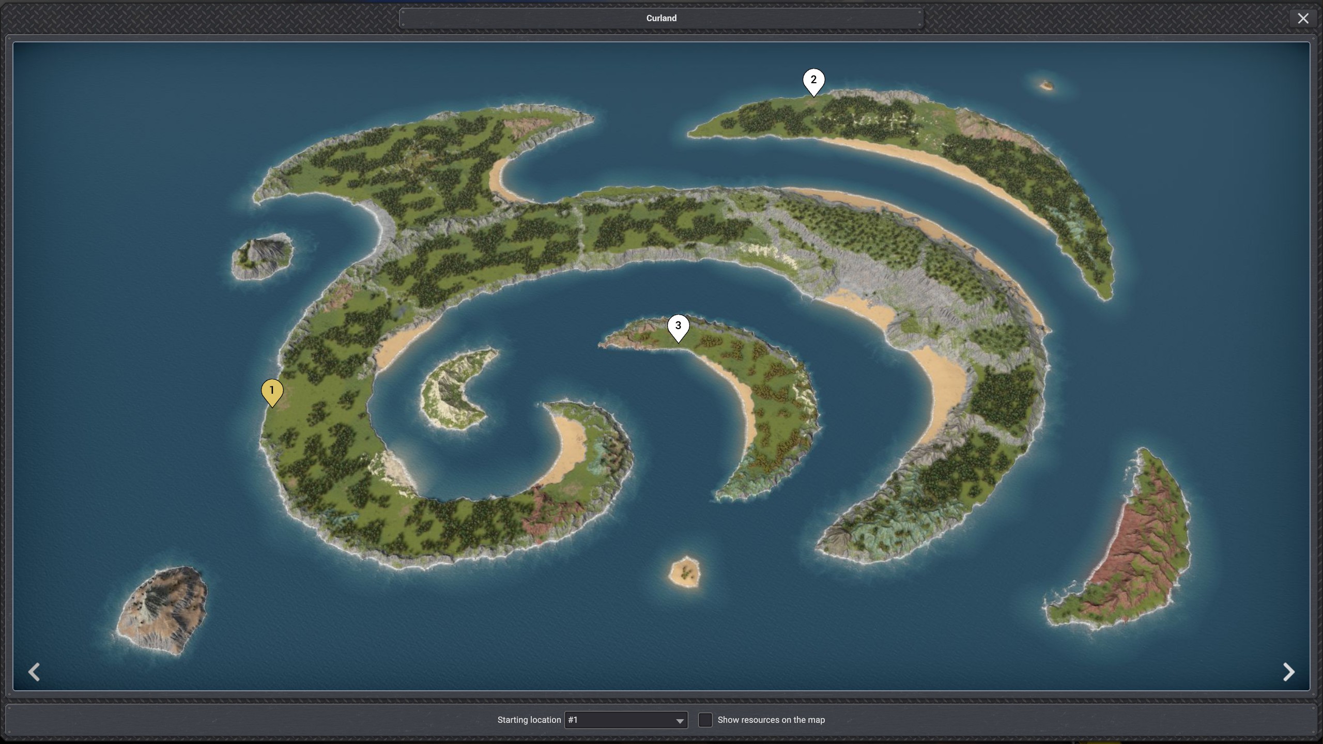The width and height of the screenshot is (1323, 744).
Task: Click the 'Starting location' label text
Action: 529,720
